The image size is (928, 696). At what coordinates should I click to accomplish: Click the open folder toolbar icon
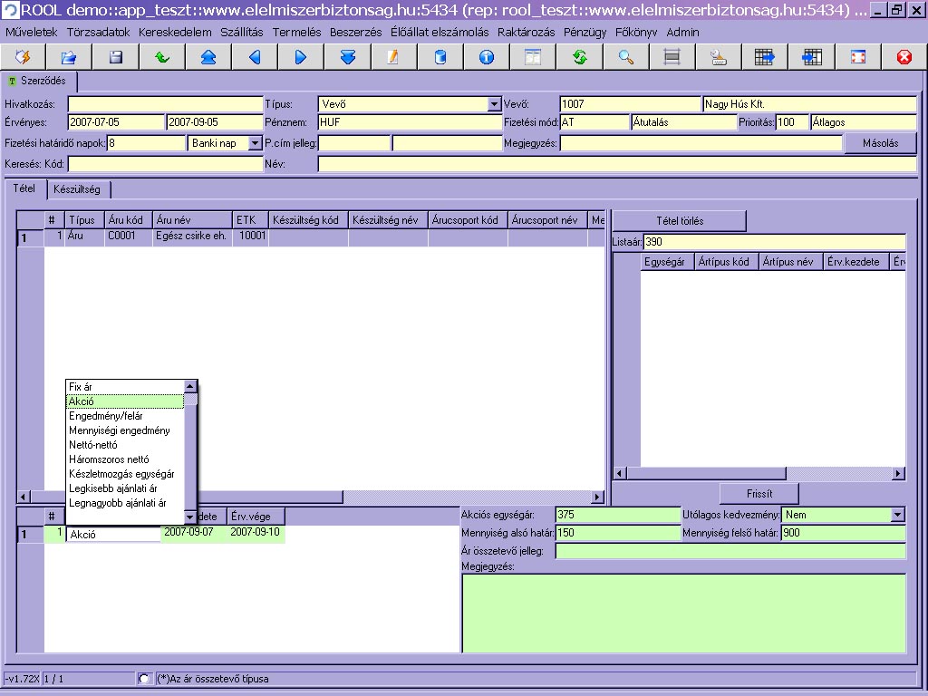tap(69, 57)
